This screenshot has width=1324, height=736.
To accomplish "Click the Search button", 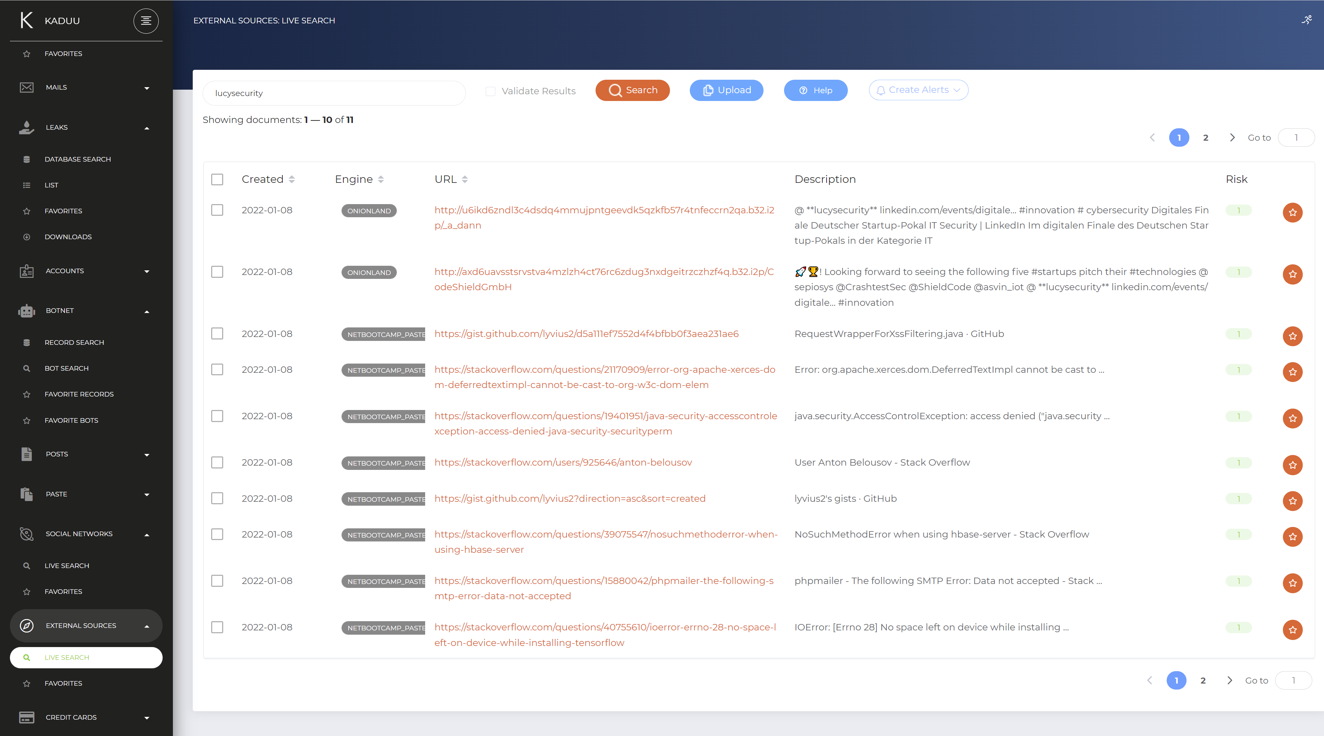I will pos(632,90).
